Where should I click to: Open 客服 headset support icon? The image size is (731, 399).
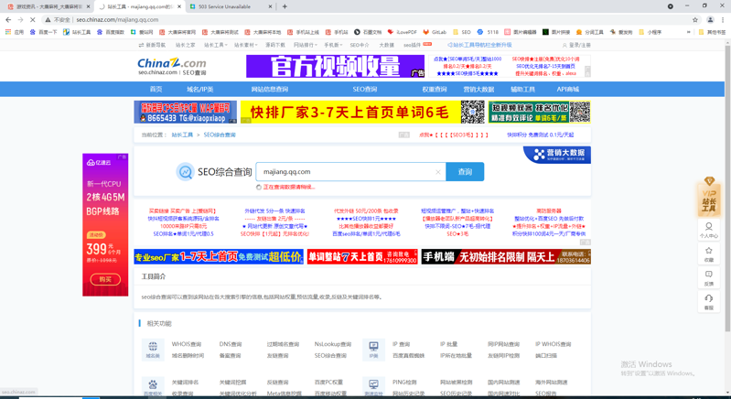click(709, 301)
